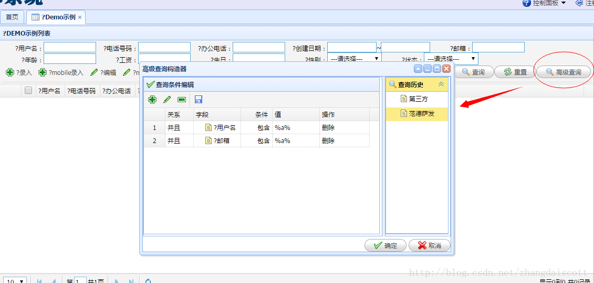
Task: Go to the last page in pagination
Action: (131, 281)
